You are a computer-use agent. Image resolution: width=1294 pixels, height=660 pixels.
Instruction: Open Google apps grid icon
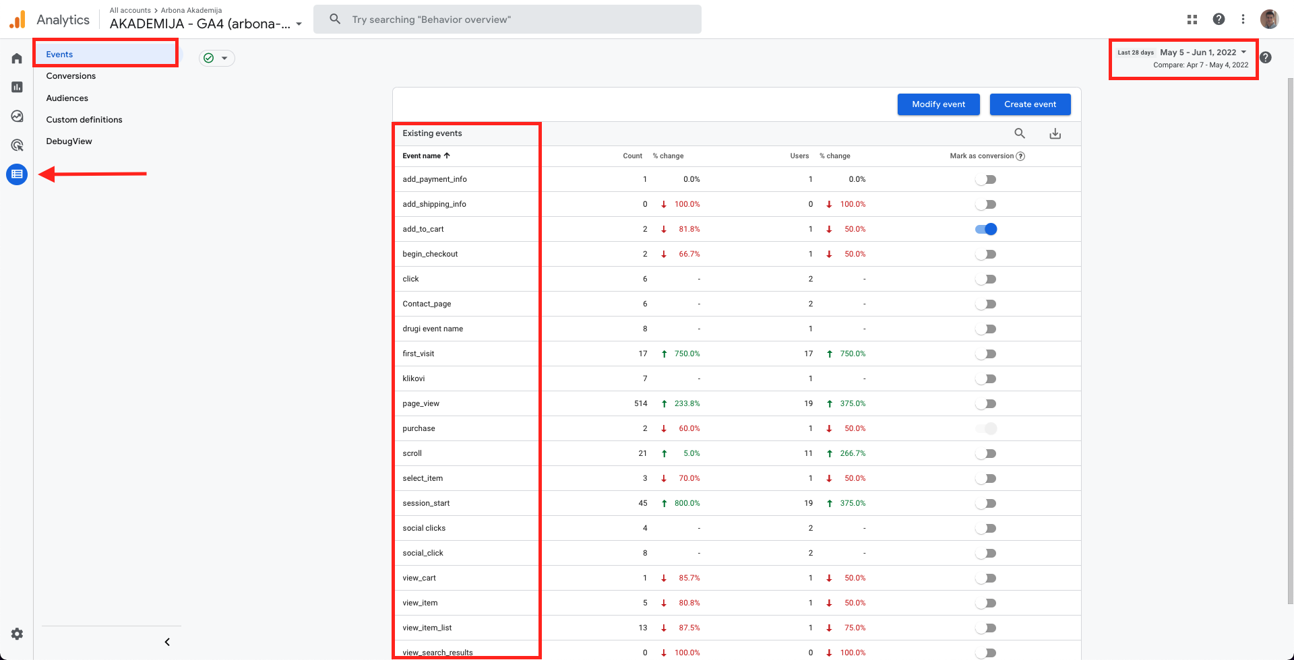[x=1192, y=20]
